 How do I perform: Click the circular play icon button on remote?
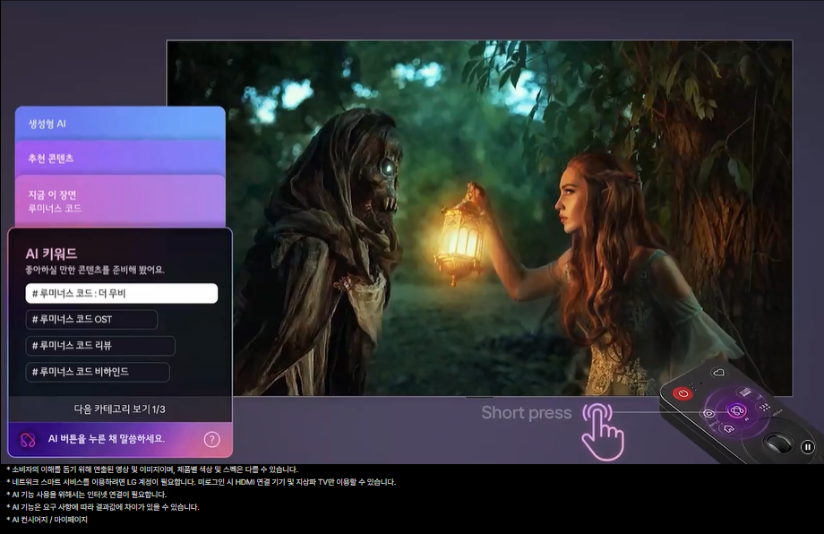click(708, 414)
